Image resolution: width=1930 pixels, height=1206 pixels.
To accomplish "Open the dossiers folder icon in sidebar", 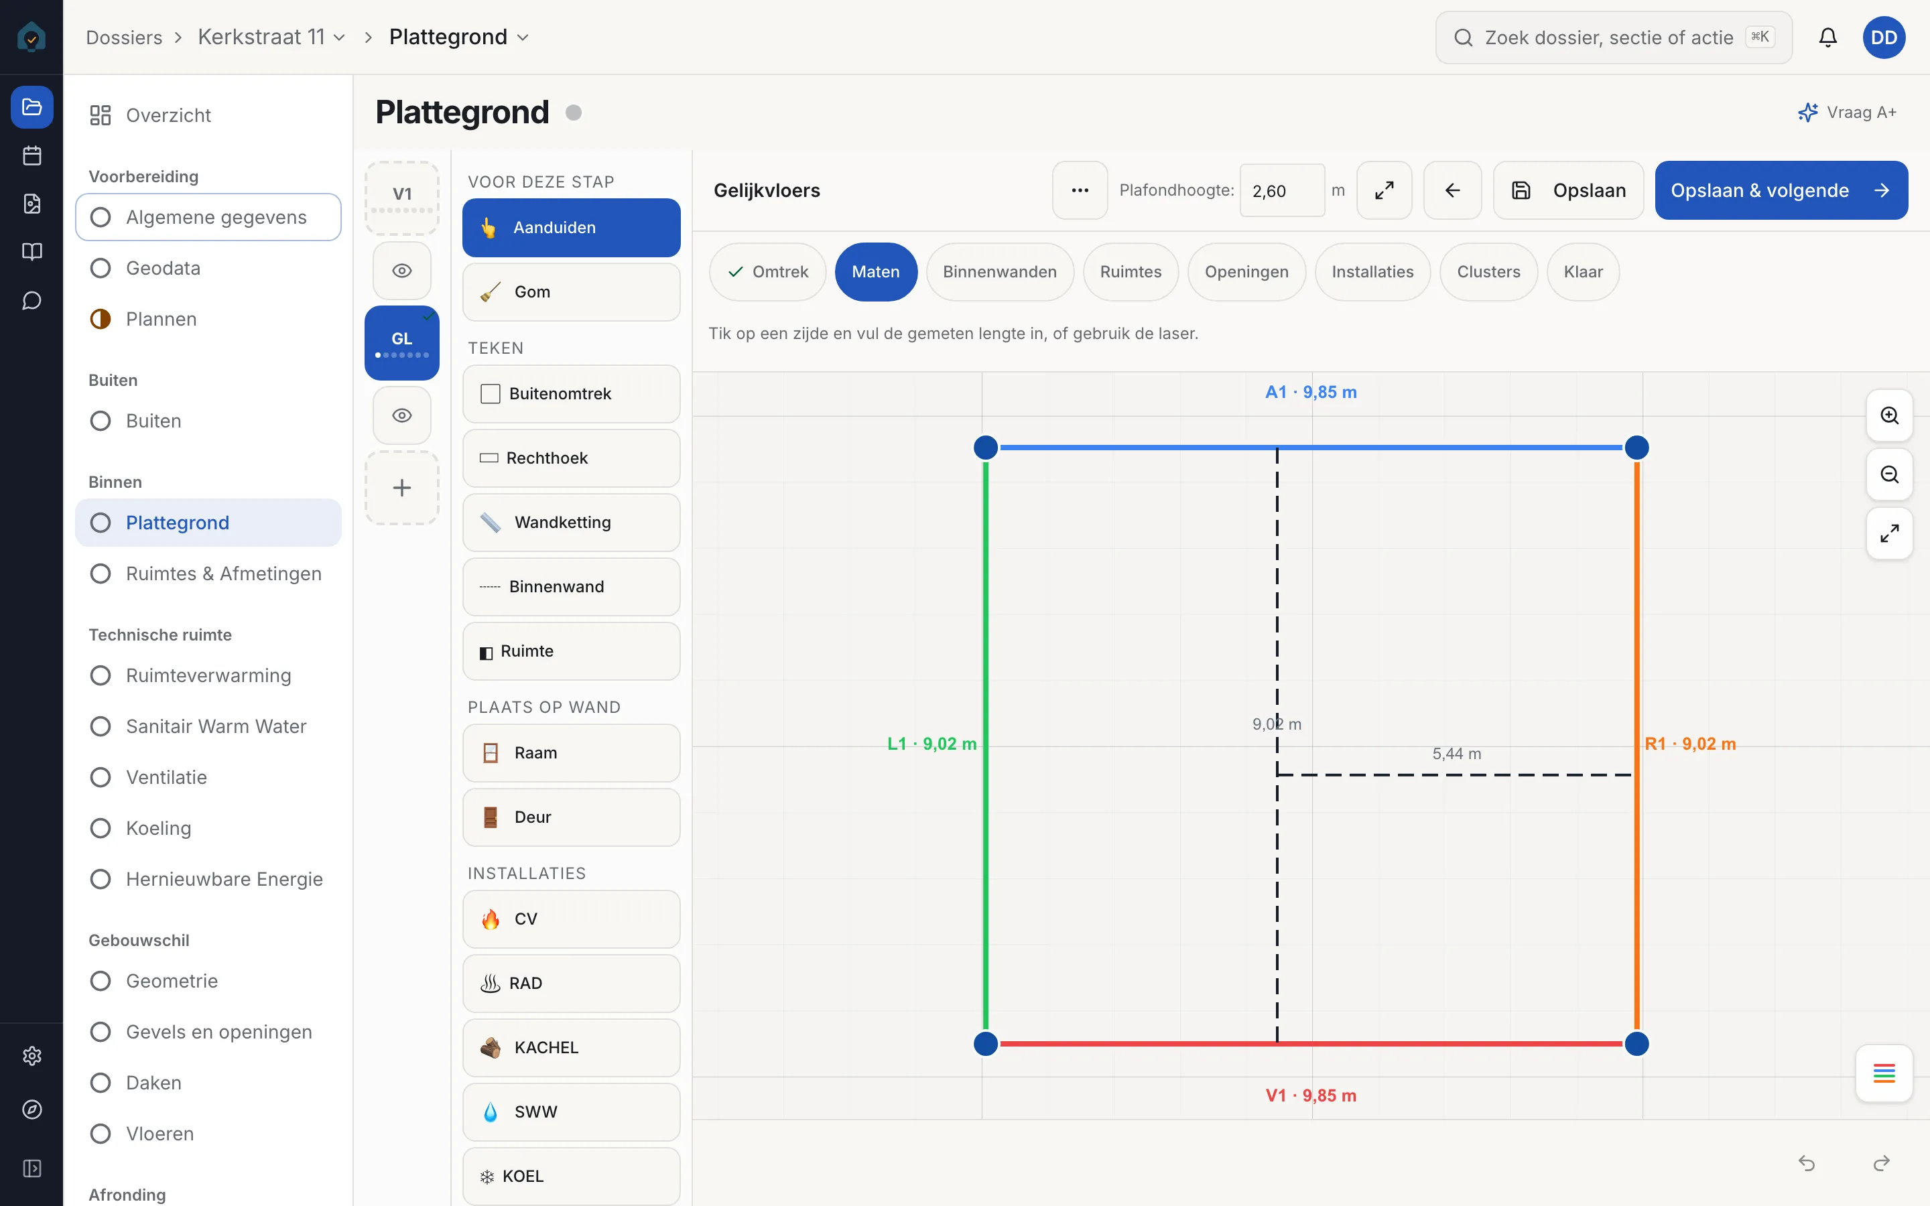I will [x=32, y=107].
